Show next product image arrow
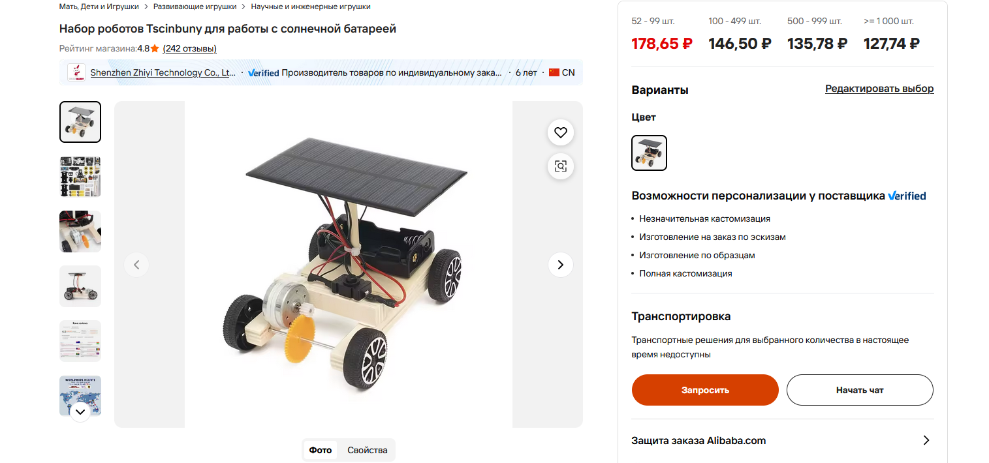 (x=560, y=265)
